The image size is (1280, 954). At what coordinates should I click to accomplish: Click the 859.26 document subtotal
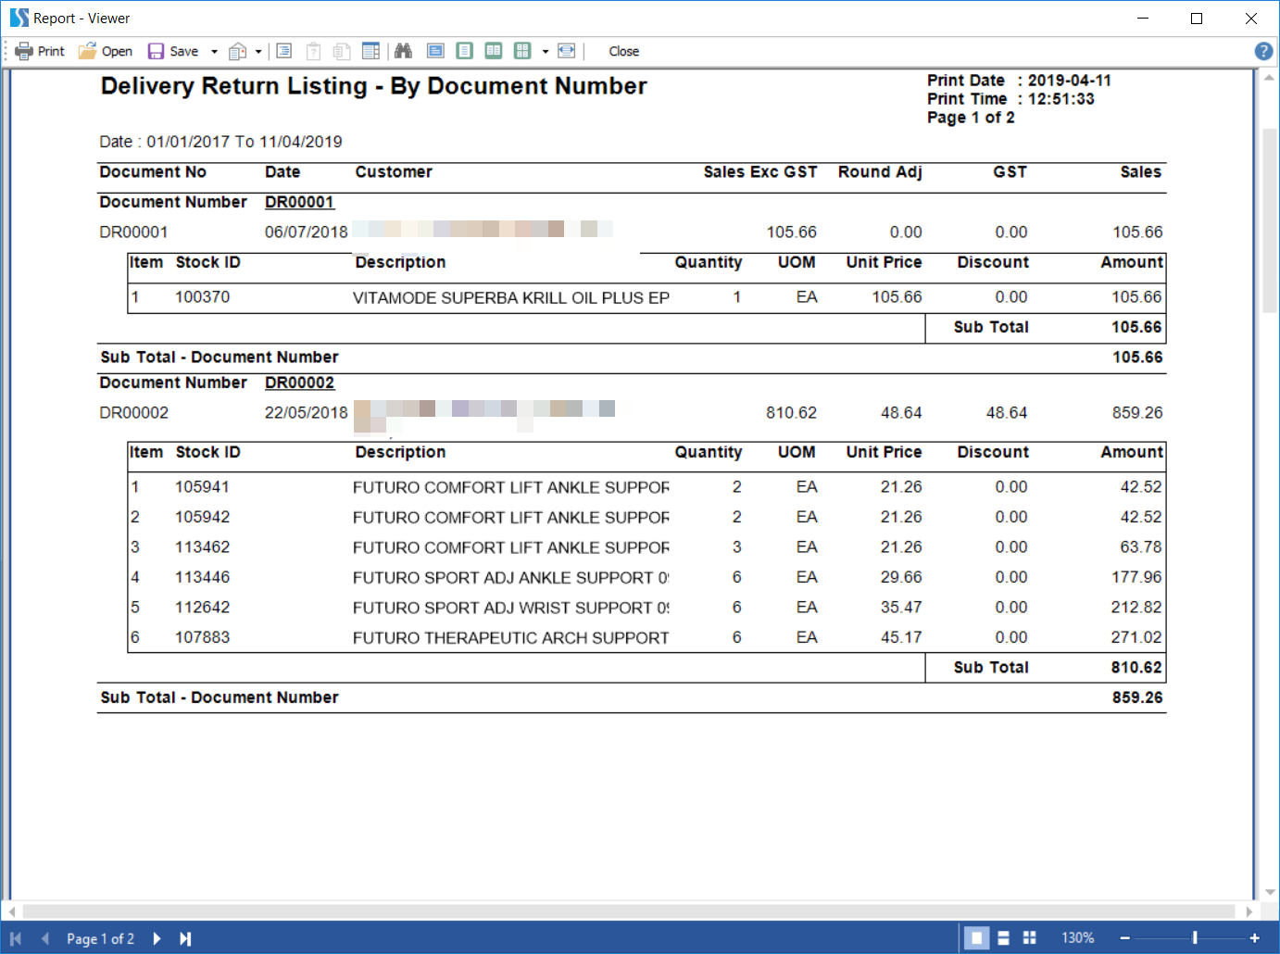coord(1137,697)
